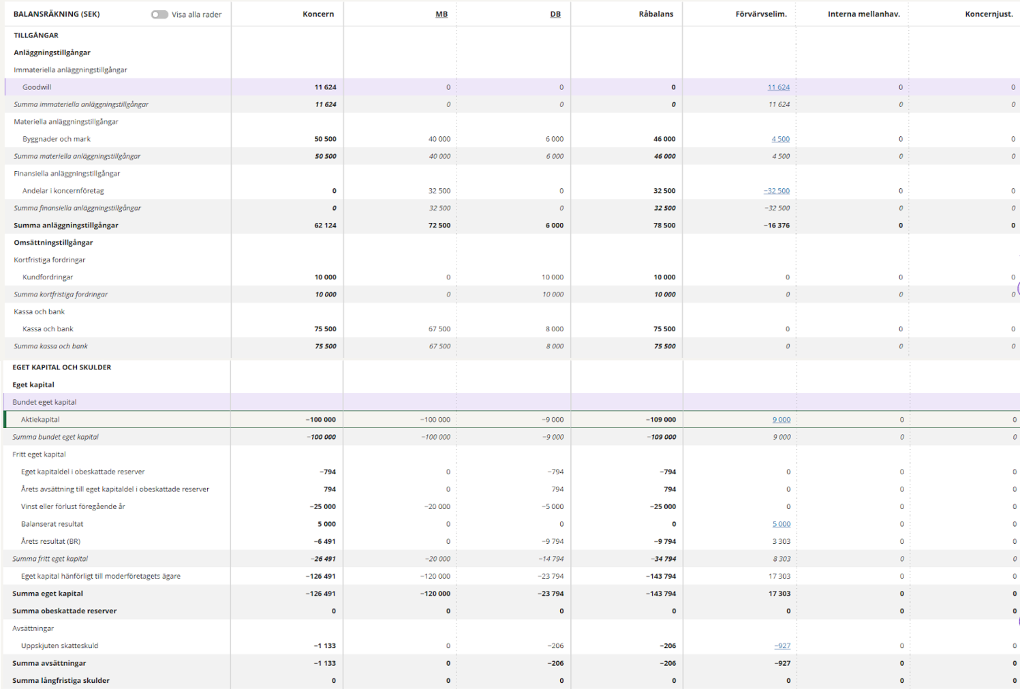Image resolution: width=1020 pixels, height=689 pixels.
Task: Open the 5 000 Balanserat resultat link
Action: pos(781,524)
